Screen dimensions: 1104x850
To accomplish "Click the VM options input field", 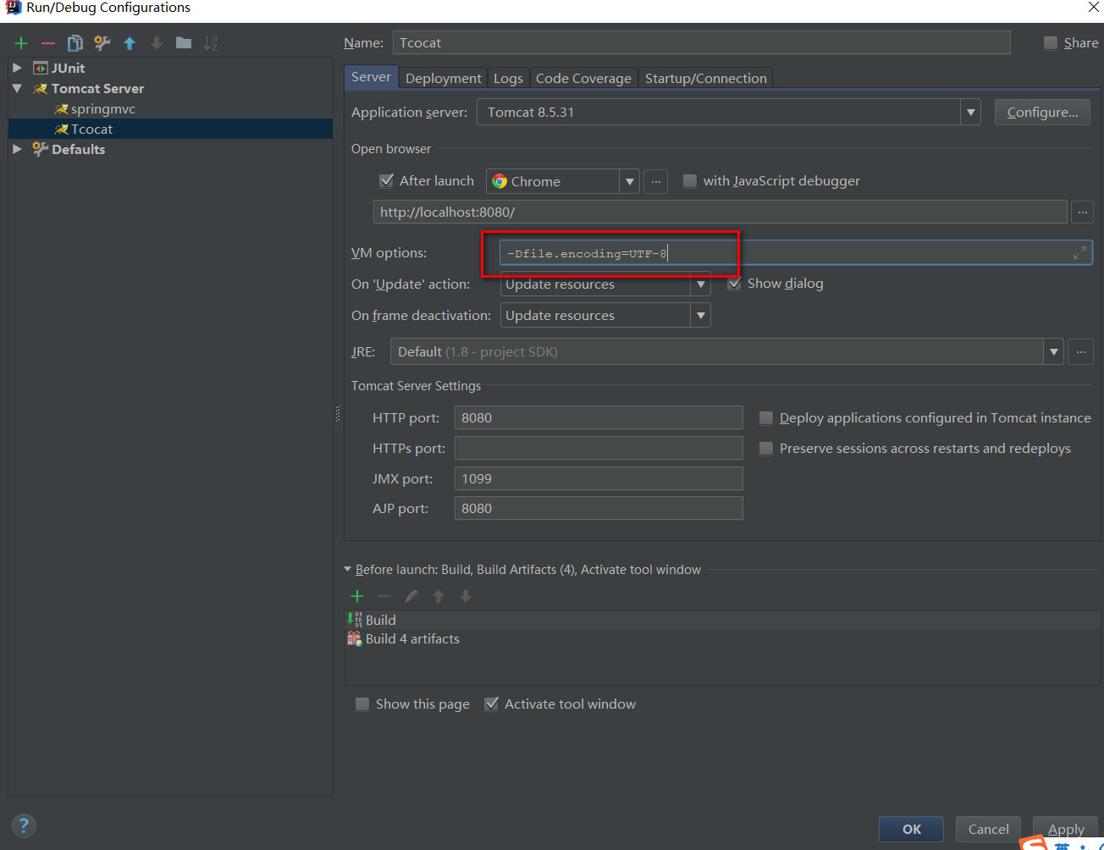I will tap(796, 253).
